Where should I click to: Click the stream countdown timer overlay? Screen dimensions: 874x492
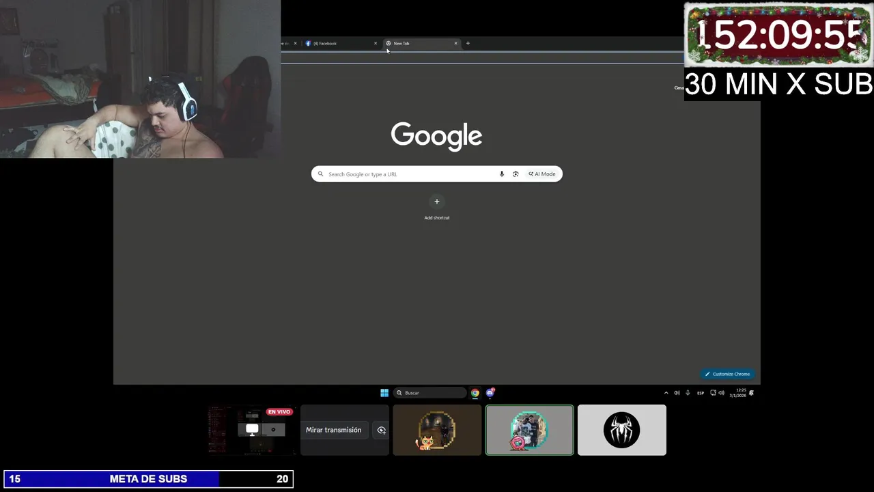pos(778,36)
